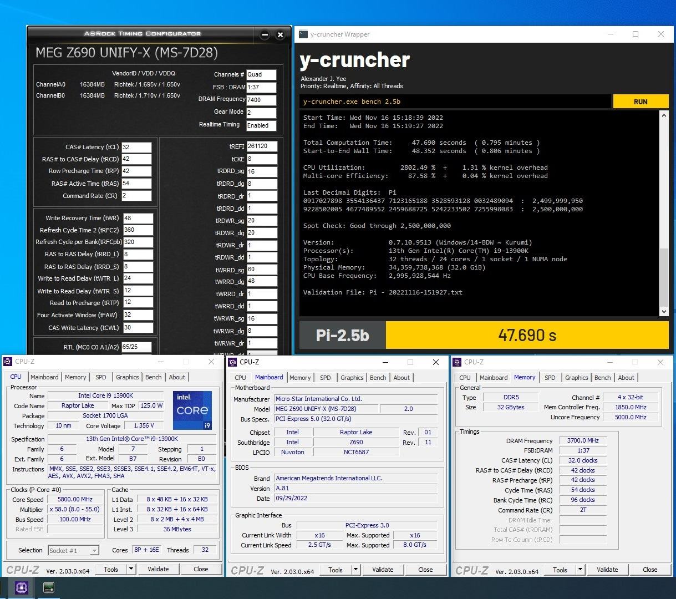Click the Row Precharge Time (tRP) field
Viewport: 676px width, 599px height.
point(136,171)
